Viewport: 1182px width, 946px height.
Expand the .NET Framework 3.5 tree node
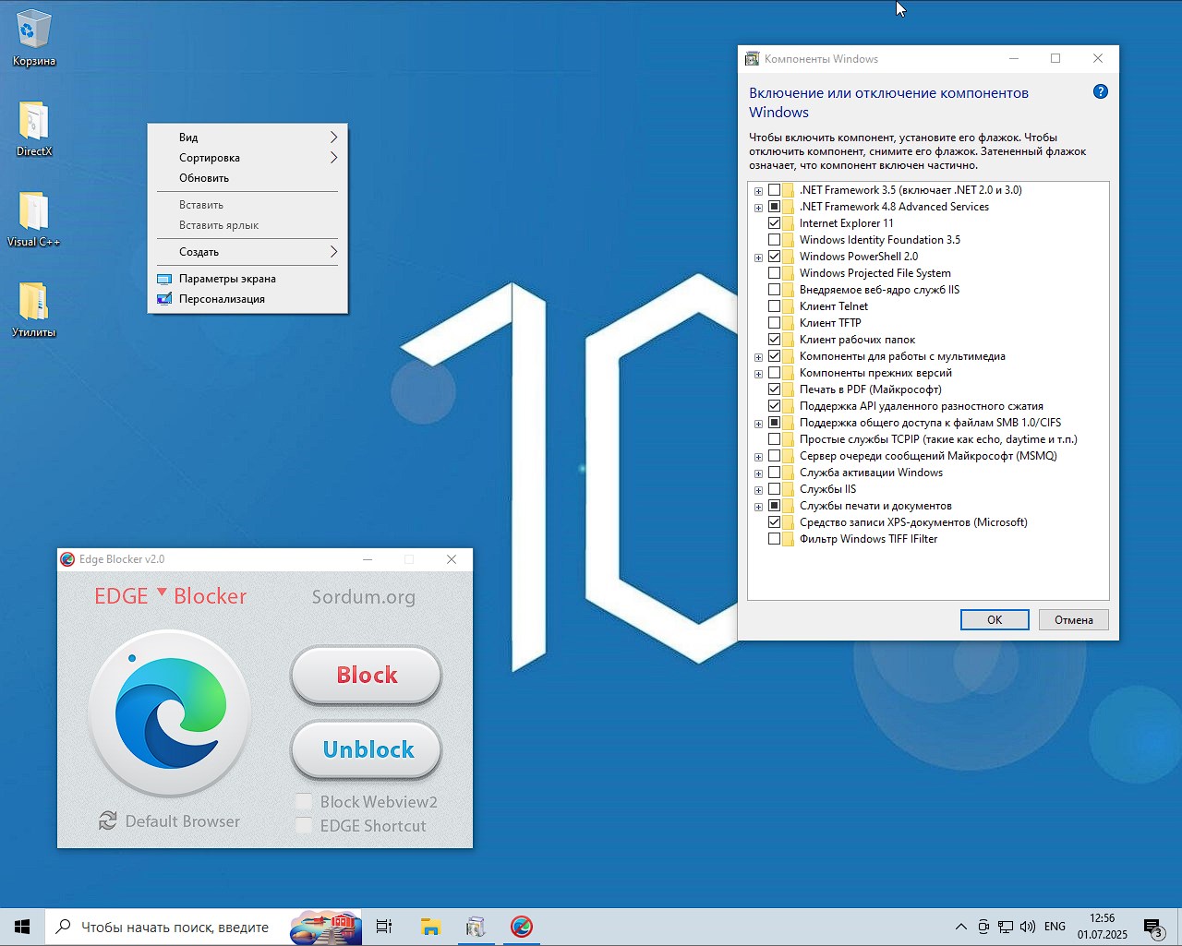[x=758, y=191]
